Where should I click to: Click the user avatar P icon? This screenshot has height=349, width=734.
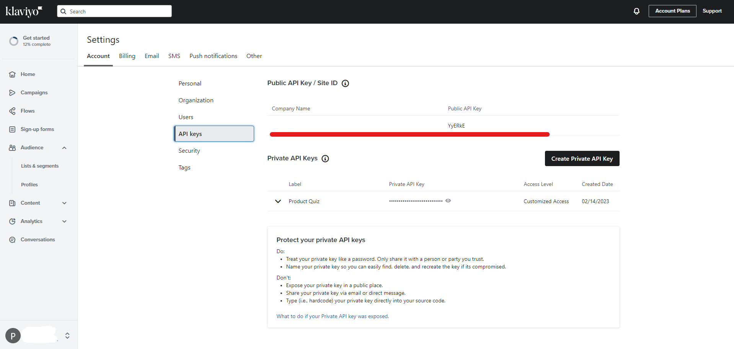click(13, 336)
